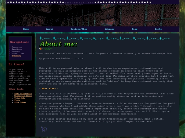Viewport: 185px width, 138px height.
Task: Open Webmaster Links in Other Tools
Action: coord(23,96)
